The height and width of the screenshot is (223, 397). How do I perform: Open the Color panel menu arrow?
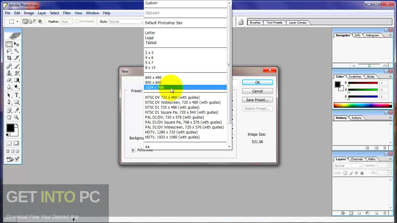(x=390, y=77)
